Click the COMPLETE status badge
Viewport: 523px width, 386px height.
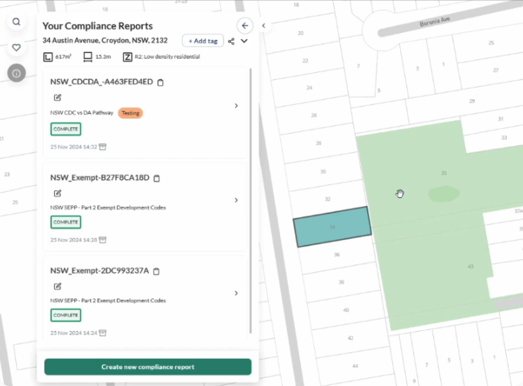(65, 129)
